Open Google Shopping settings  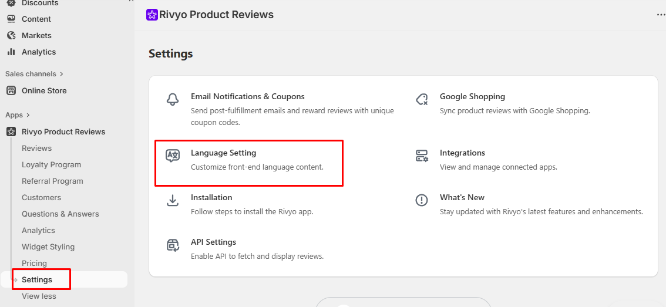tap(472, 96)
